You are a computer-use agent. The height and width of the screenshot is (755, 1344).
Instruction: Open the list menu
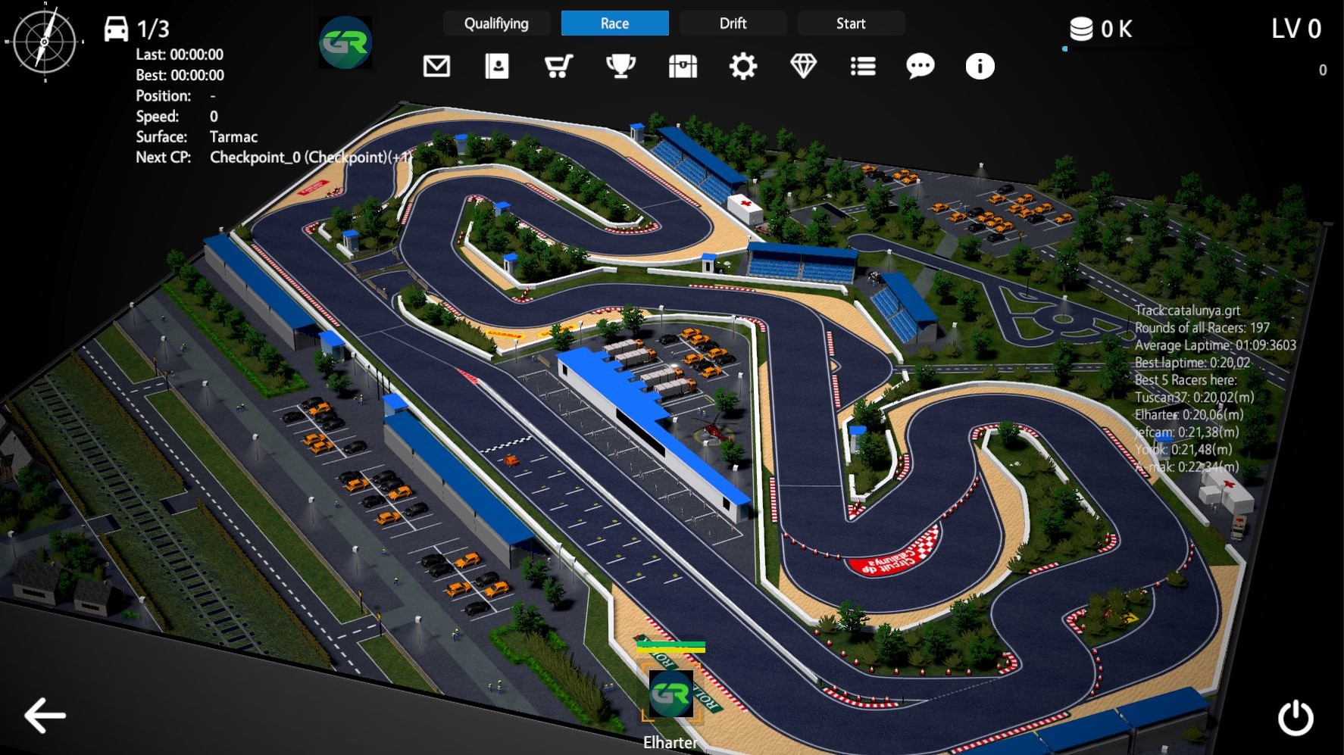[862, 66]
